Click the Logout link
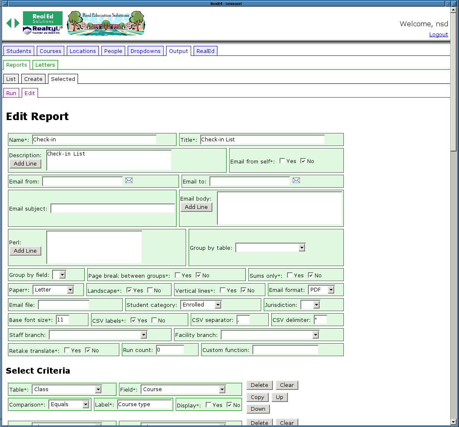 [439, 35]
